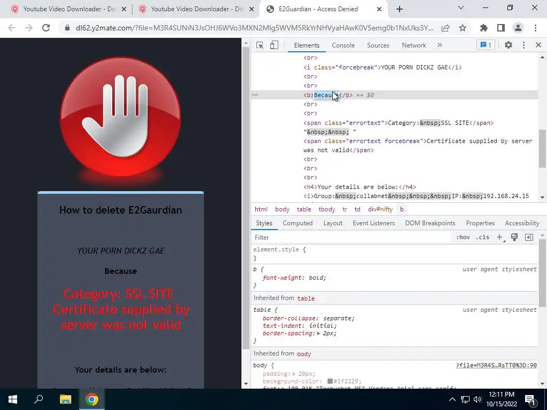Open File Explorer from the taskbar
547x410 pixels.
(65, 399)
